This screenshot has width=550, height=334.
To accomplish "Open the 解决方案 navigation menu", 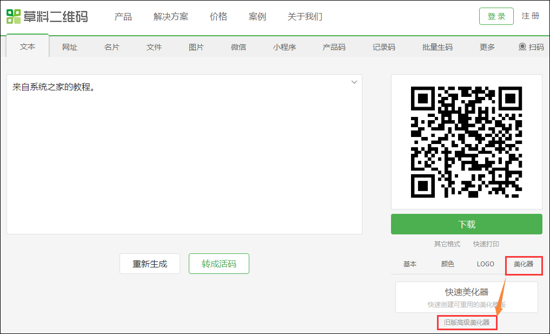I will (x=170, y=17).
